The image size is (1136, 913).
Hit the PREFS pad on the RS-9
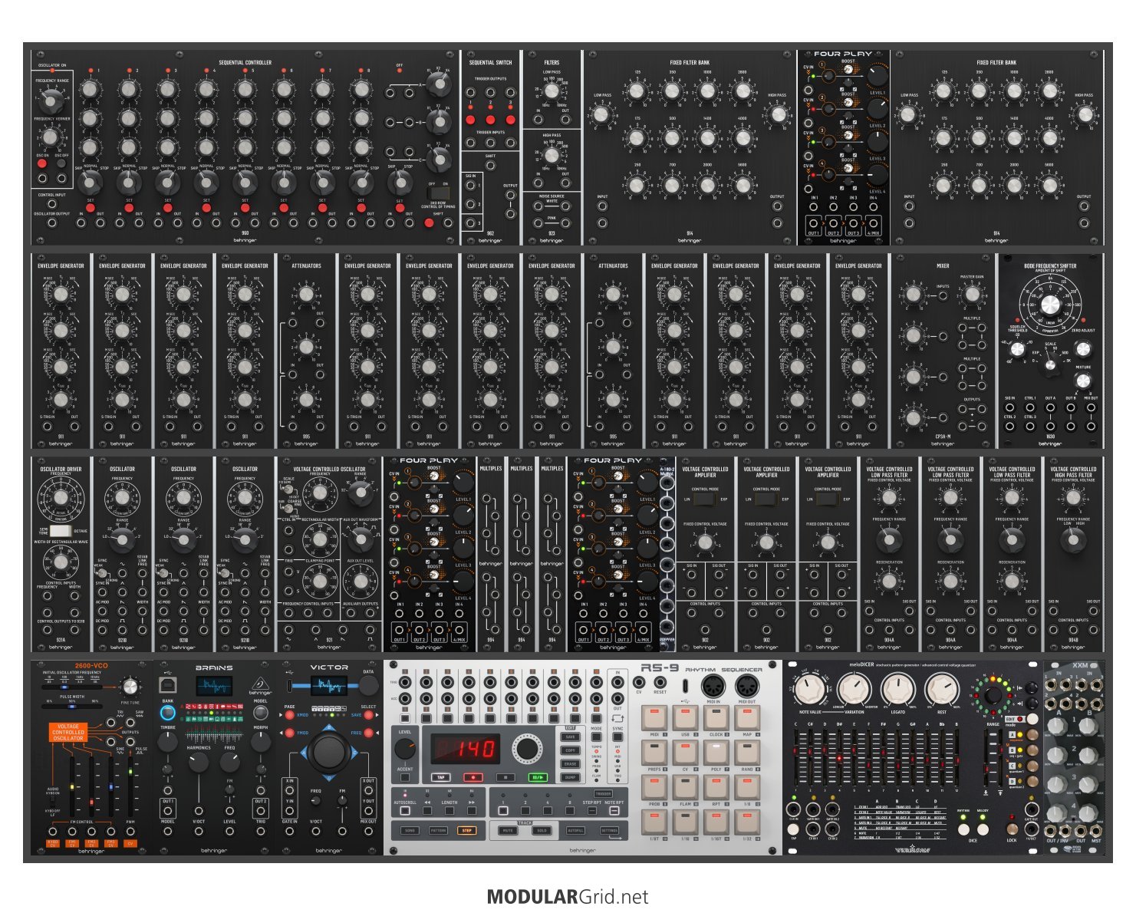coord(654,753)
